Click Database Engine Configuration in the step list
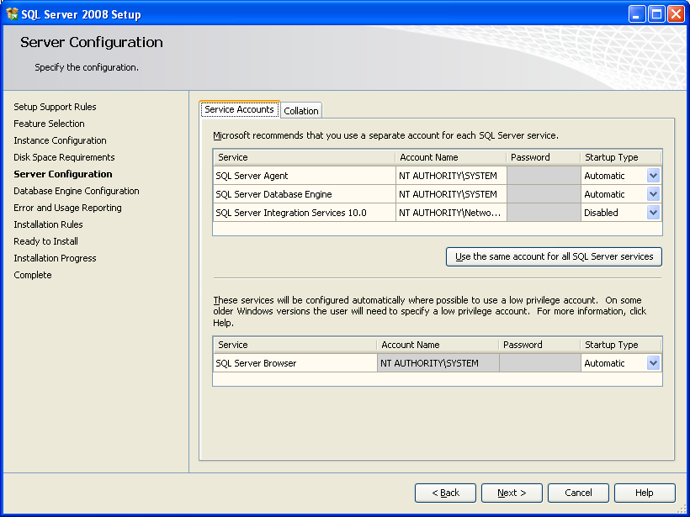The width and height of the screenshot is (690, 517). click(x=77, y=191)
